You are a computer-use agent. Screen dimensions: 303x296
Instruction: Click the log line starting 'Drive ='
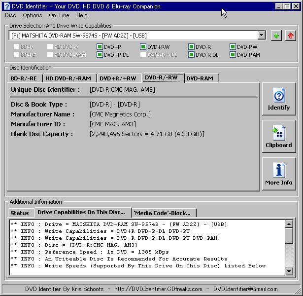[x=118, y=224]
